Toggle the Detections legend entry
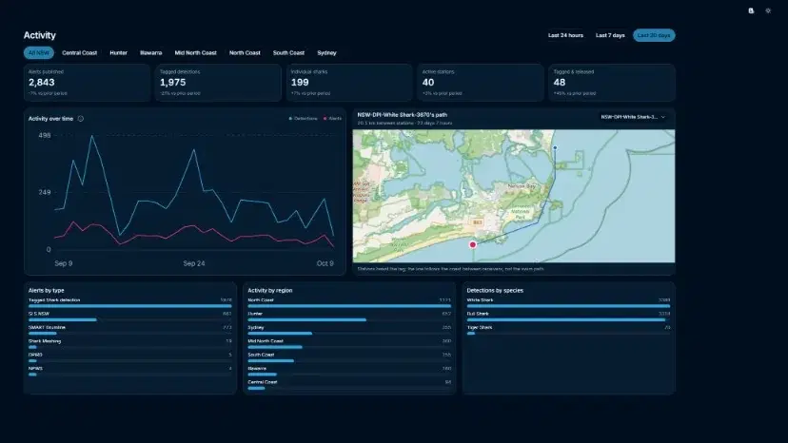Screen dimensions: 788x443 (303, 119)
